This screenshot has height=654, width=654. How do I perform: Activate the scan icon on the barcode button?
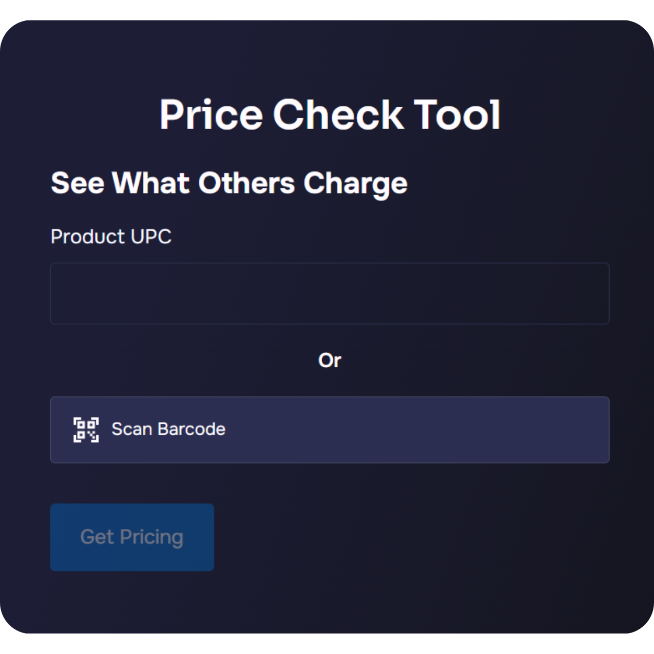pos(86,430)
